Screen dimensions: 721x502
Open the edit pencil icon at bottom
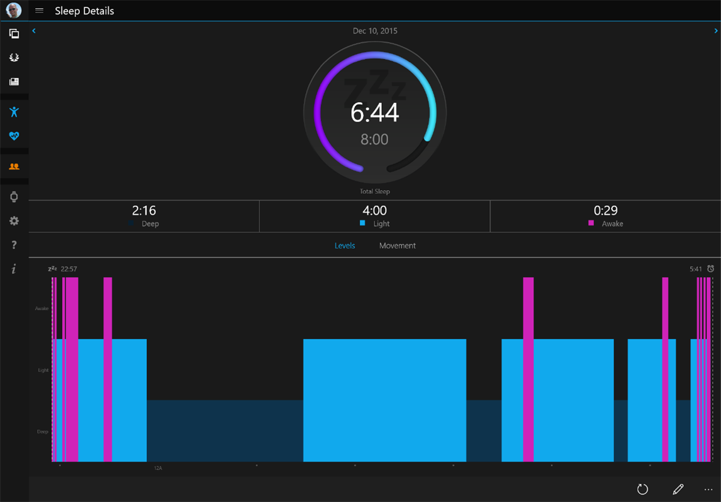[678, 489]
